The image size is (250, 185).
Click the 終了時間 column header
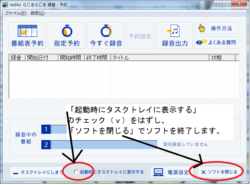point(97,58)
